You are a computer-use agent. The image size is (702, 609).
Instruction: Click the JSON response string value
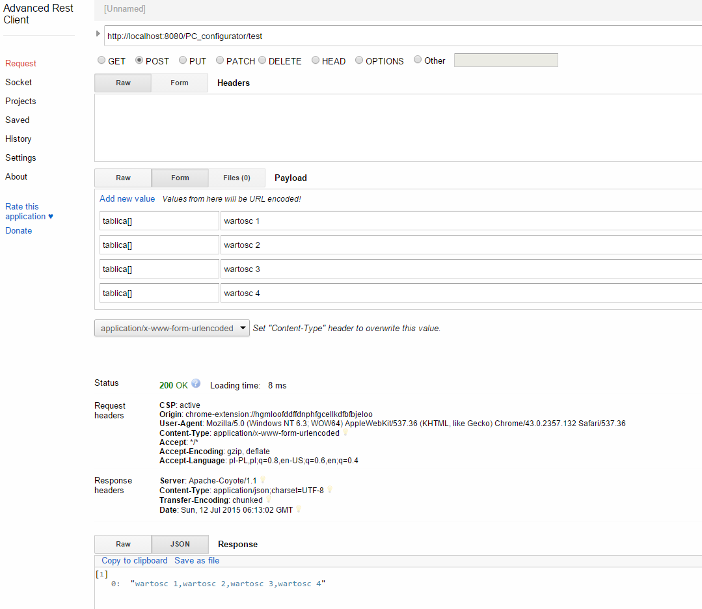point(228,584)
